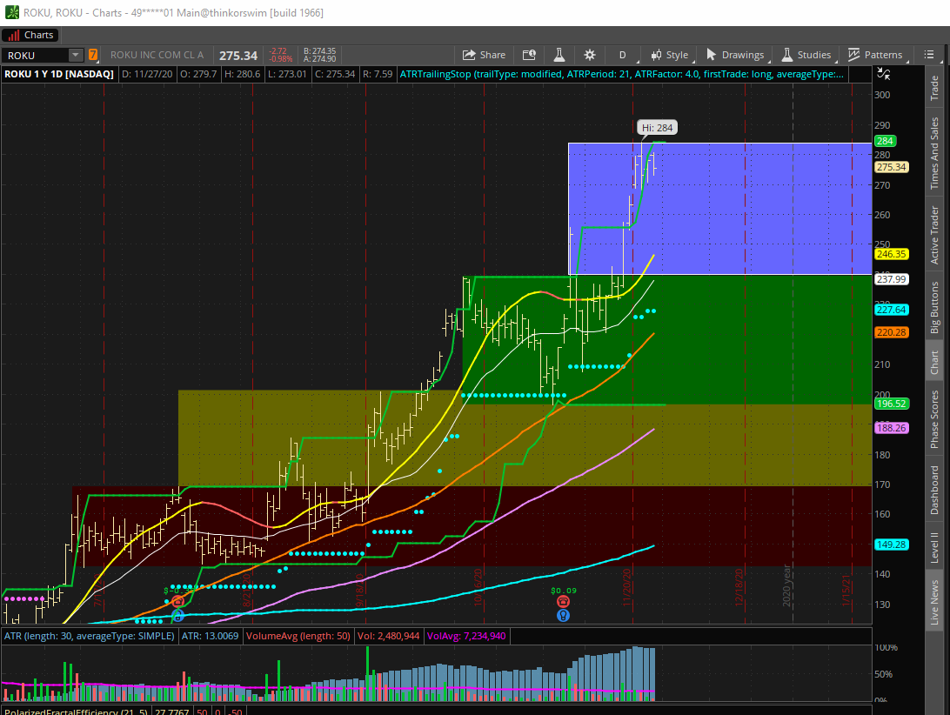Open the Level II sidebar tab
The width and height of the screenshot is (950, 715).
(935, 548)
